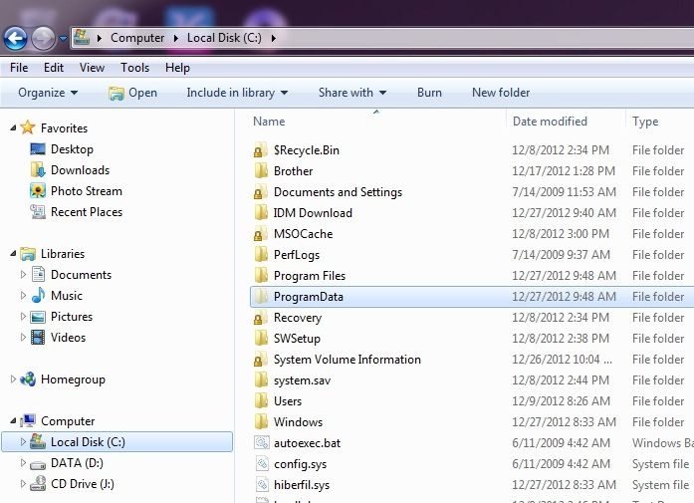This screenshot has width=694, height=503.
Task: Click the CD Drive (J:) disc icon
Action: coord(38,483)
